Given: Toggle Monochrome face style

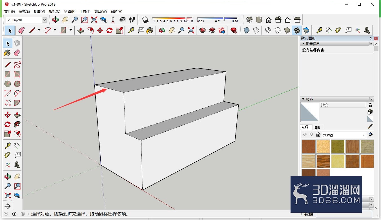Looking at the screenshot, I should 306,30.
